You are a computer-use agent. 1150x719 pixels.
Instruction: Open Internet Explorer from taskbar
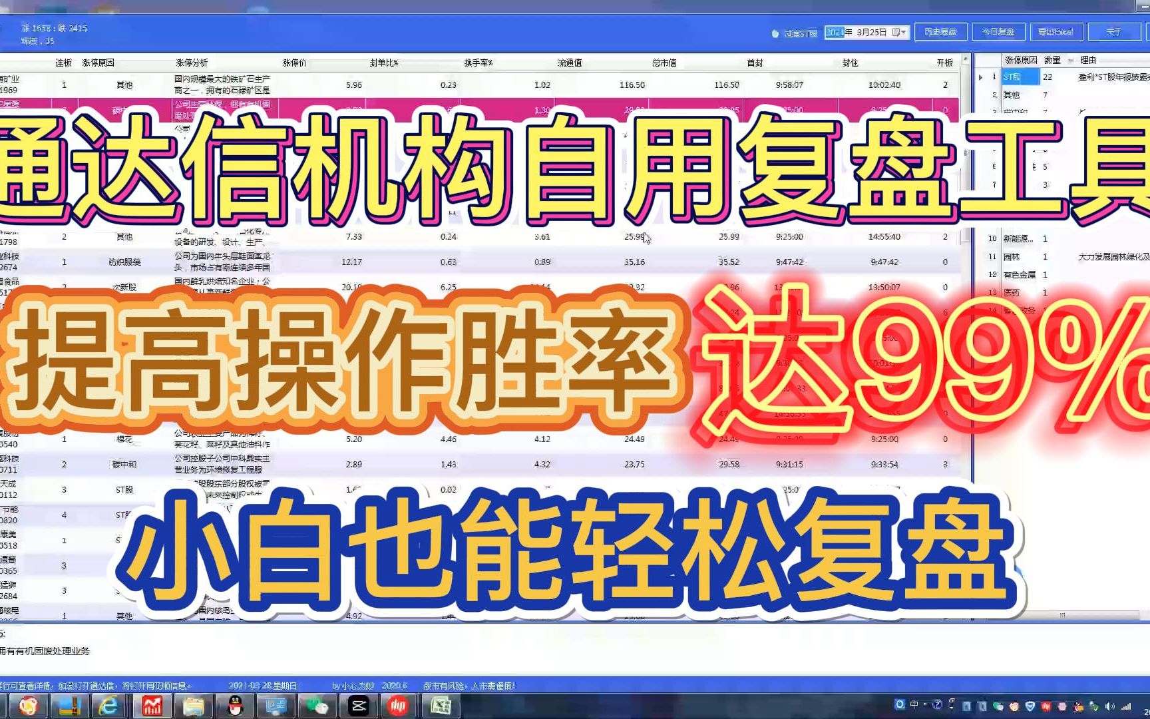tap(108, 706)
